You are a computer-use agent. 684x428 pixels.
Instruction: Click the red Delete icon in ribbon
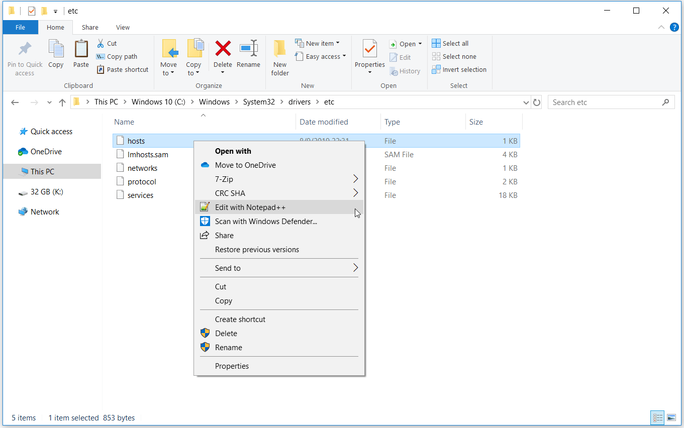[x=223, y=49]
